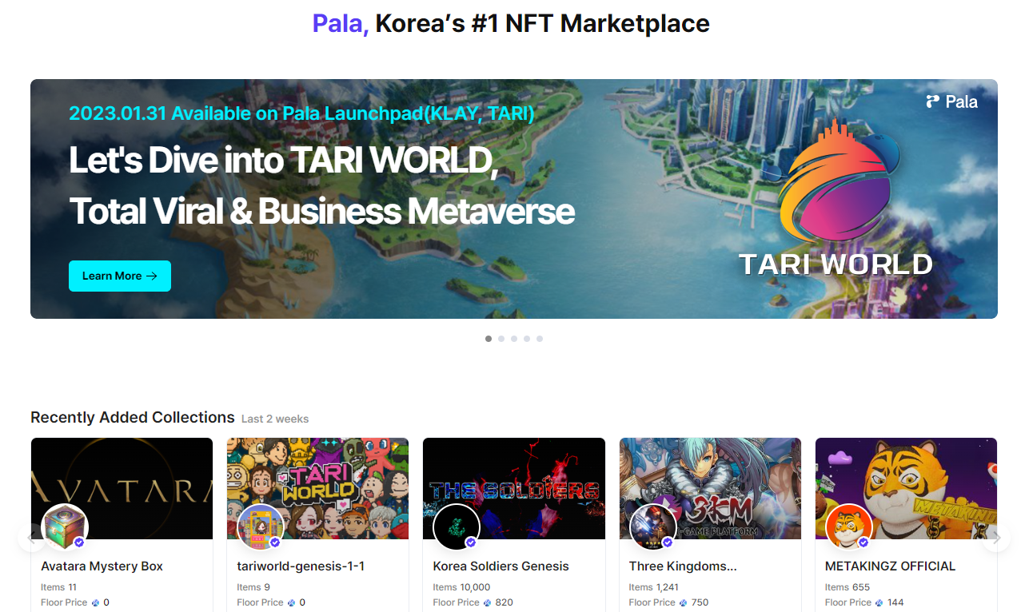Screen dimensions: 1021x612
Task: Click the Avatara banner thumbnail
Action: click(x=122, y=488)
